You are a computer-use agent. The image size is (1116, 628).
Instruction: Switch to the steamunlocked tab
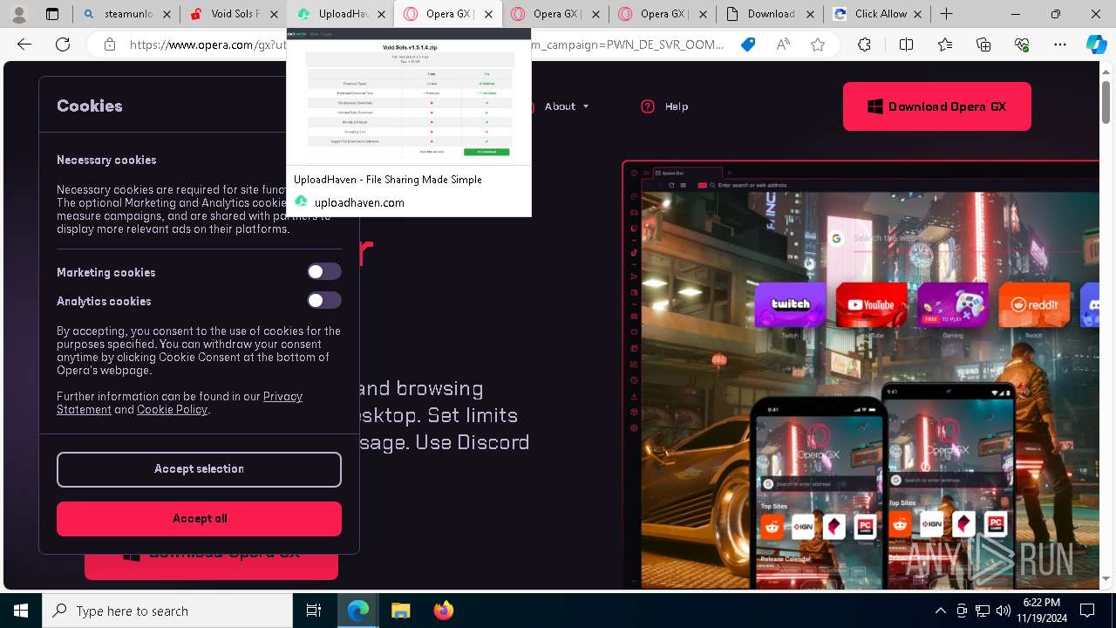tap(126, 14)
